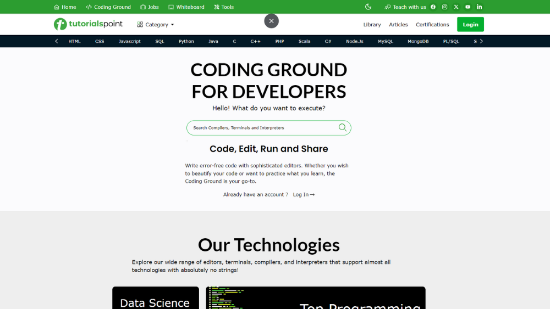Select C++ in the language bar
The width and height of the screenshot is (550, 309).
(x=255, y=41)
